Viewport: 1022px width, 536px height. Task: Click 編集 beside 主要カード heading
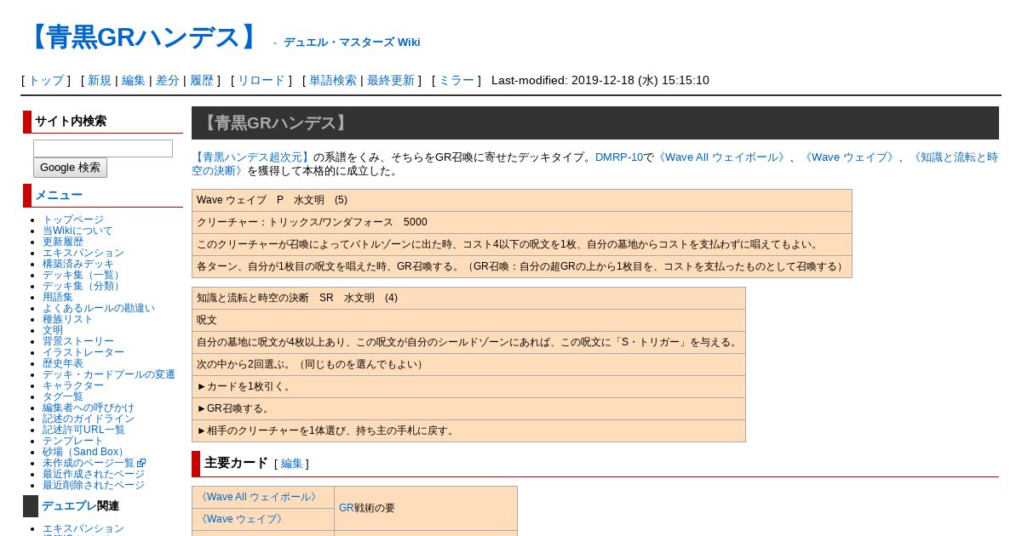coord(291,464)
